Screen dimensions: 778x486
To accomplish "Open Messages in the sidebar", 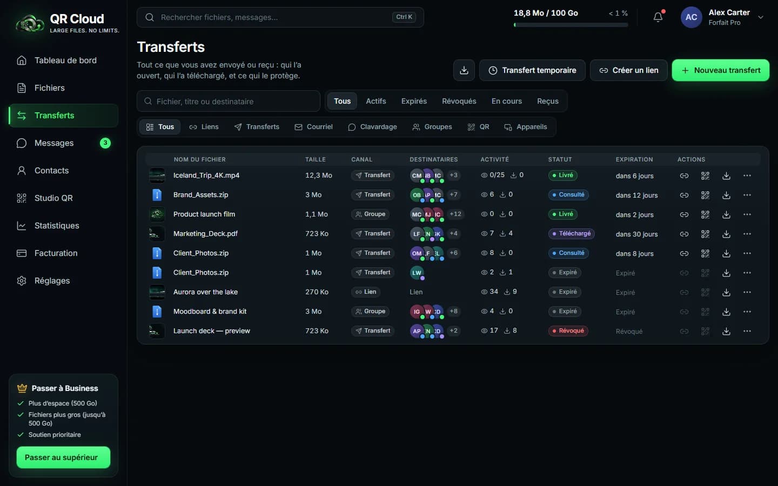I will click(x=63, y=143).
